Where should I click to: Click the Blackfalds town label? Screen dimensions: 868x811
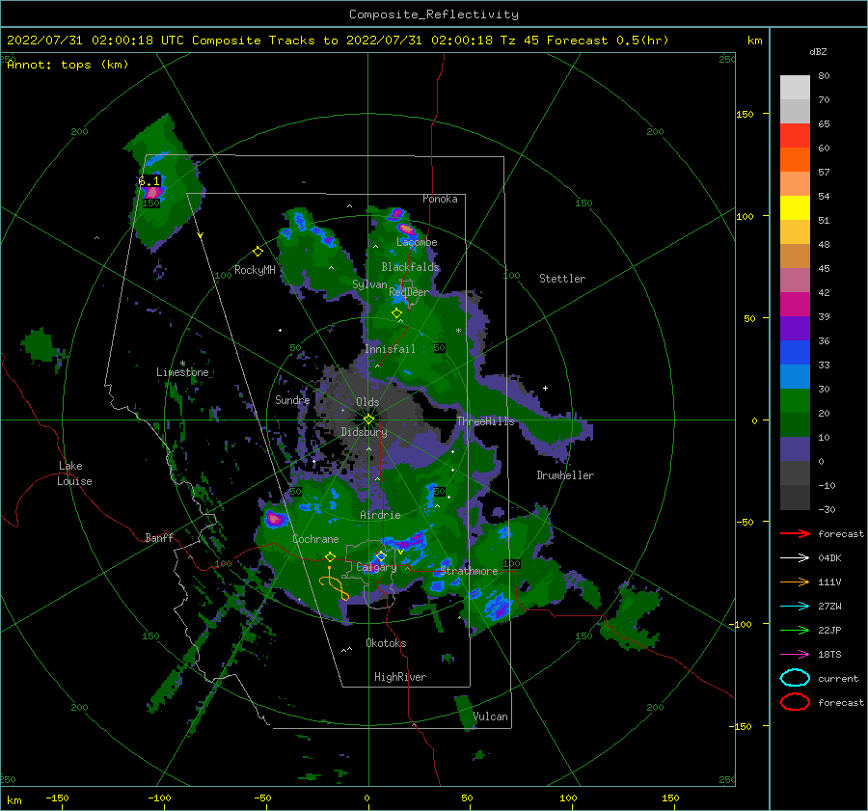pos(410,267)
